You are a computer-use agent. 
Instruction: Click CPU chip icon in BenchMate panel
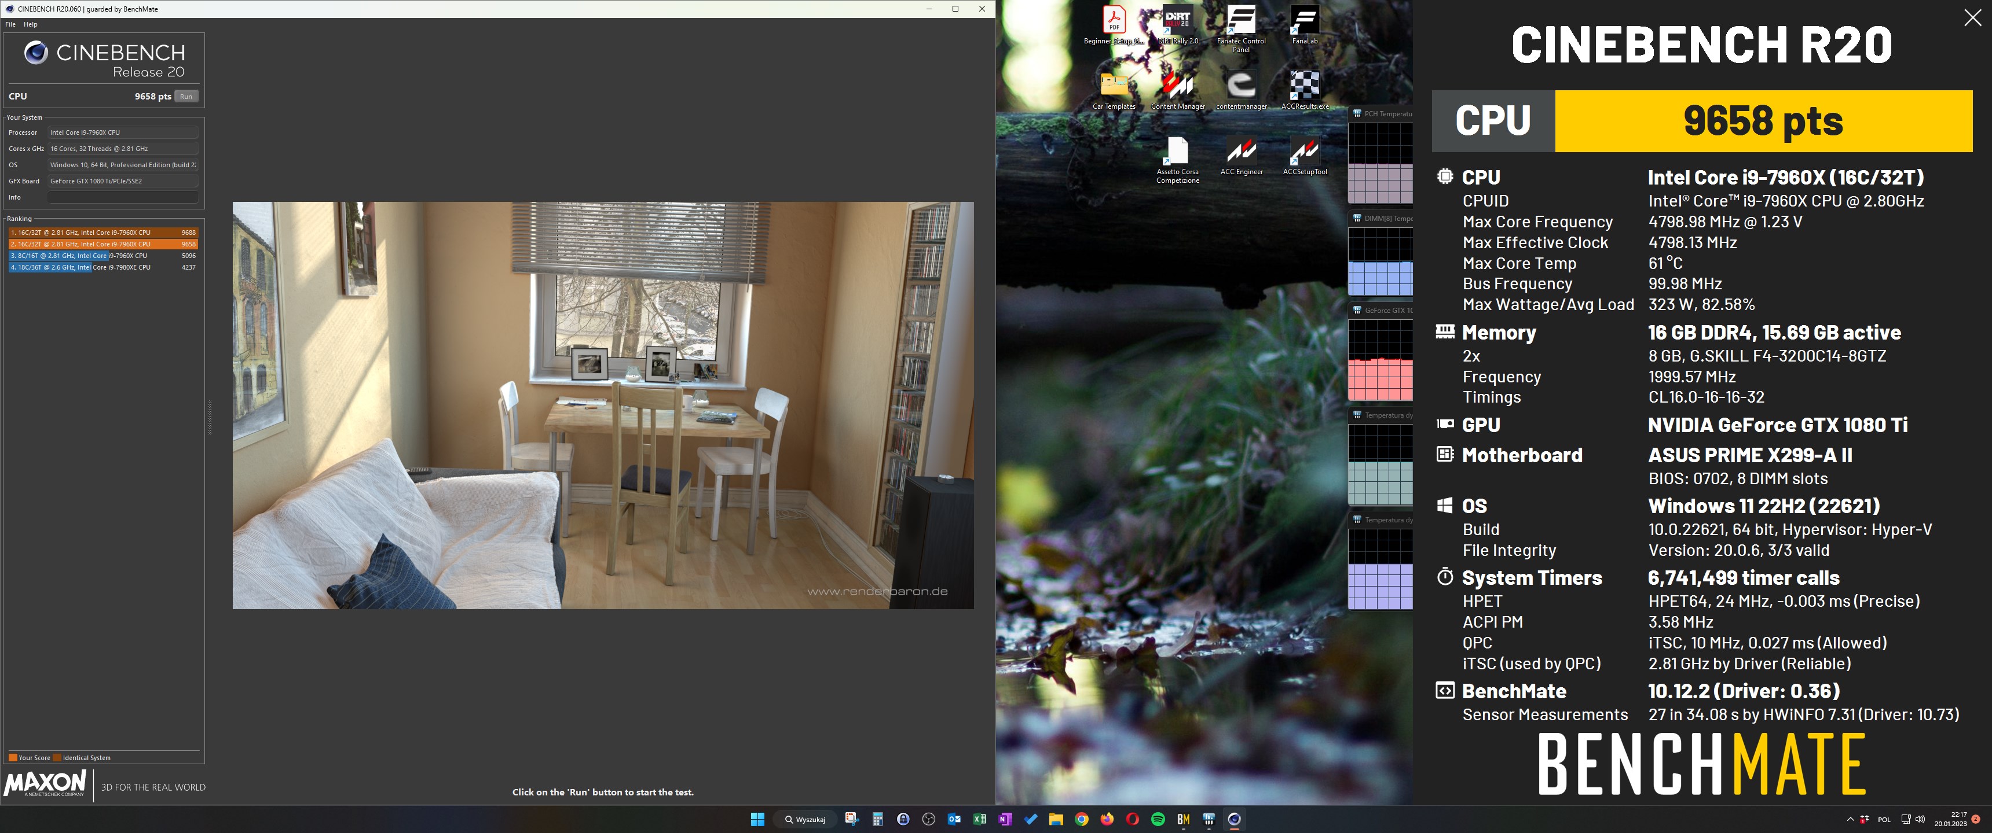pos(1445,176)
